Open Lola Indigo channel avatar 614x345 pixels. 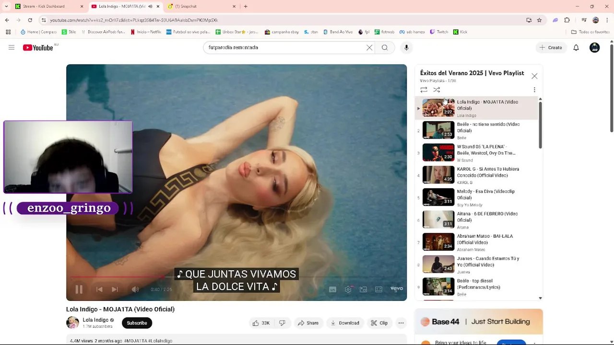(x=72, y=322)
